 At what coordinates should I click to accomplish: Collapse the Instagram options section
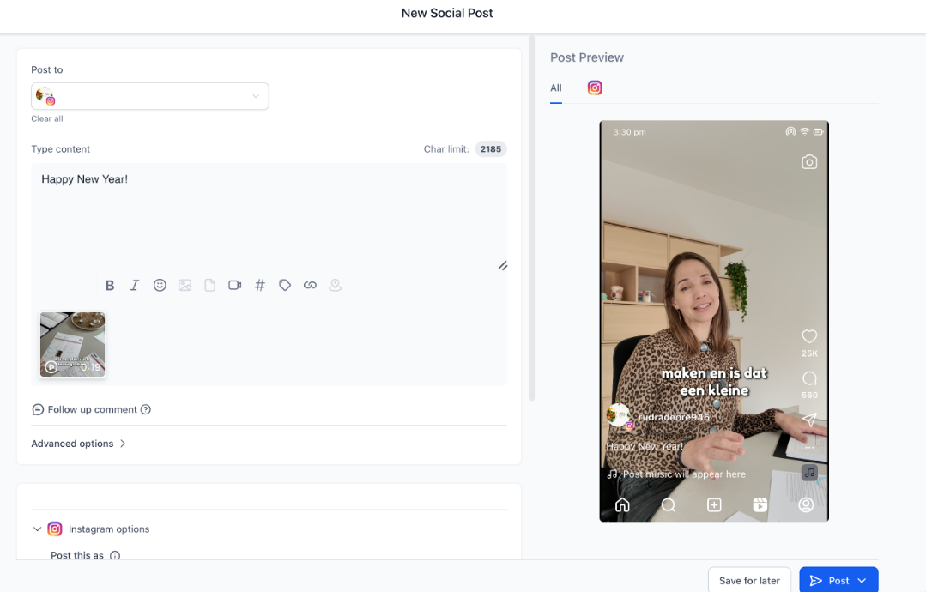(x=37, y=529)
